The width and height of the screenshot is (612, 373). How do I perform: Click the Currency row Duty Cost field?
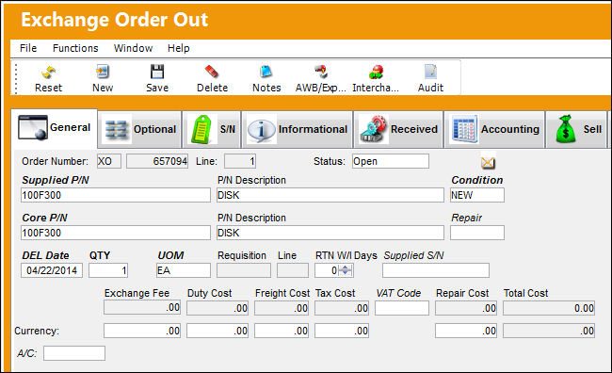click(x=217, y=331)
